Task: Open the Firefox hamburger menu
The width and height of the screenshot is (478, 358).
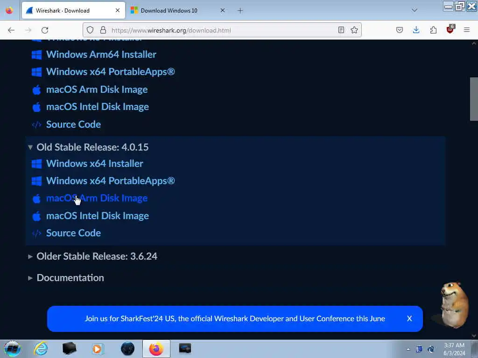Action: [x=467, y=30]
